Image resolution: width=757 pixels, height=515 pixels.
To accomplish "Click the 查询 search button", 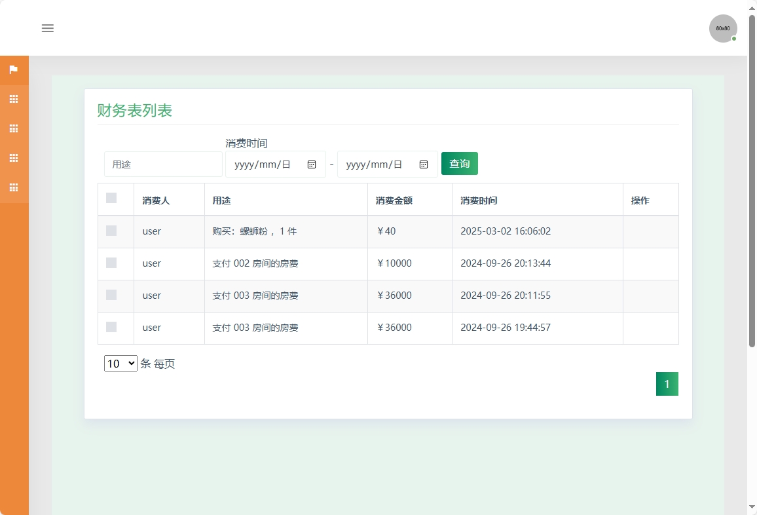I will coord(459,163).
